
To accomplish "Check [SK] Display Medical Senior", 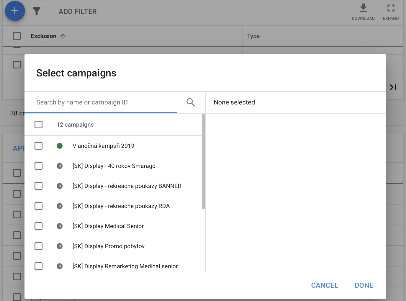I will point(39,226).
